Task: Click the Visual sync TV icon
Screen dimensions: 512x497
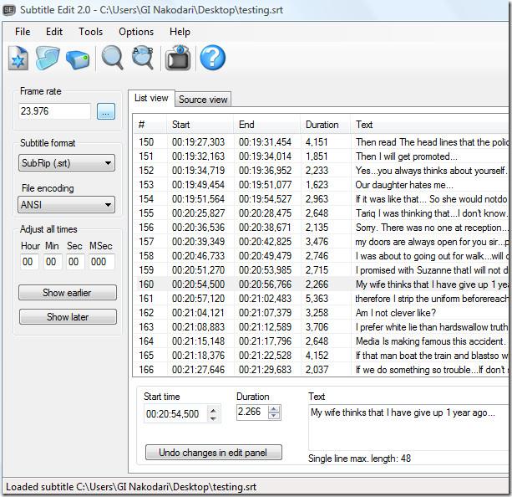Action: [x=178, y=58]
